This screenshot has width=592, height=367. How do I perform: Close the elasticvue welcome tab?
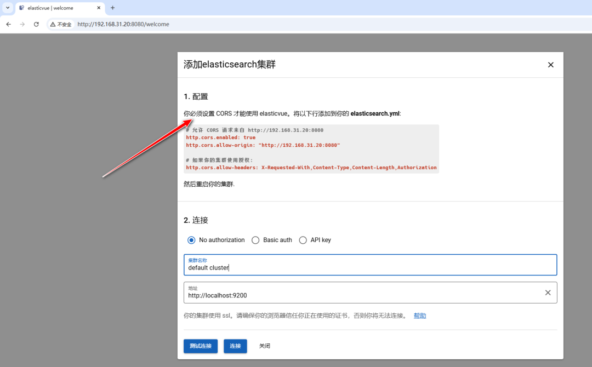99,8
